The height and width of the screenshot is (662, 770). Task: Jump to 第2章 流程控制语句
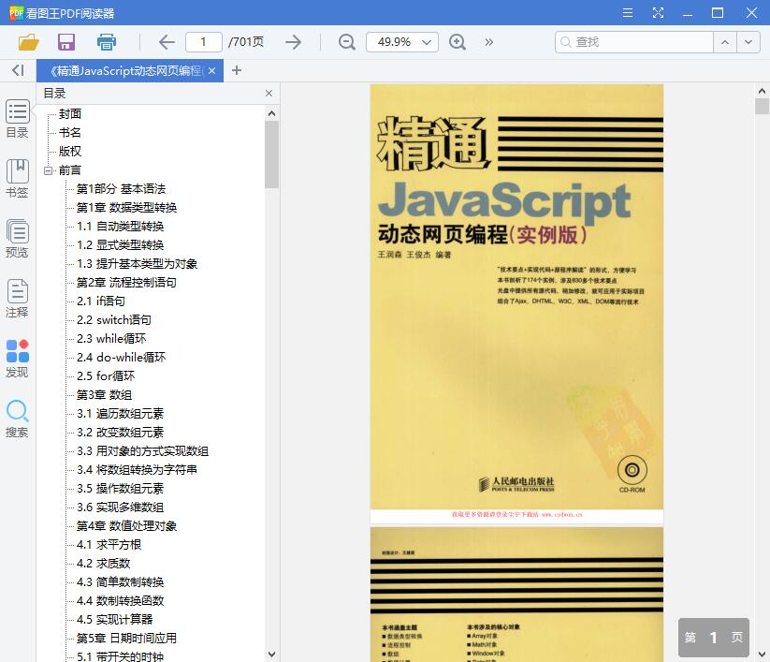point(126,283)
